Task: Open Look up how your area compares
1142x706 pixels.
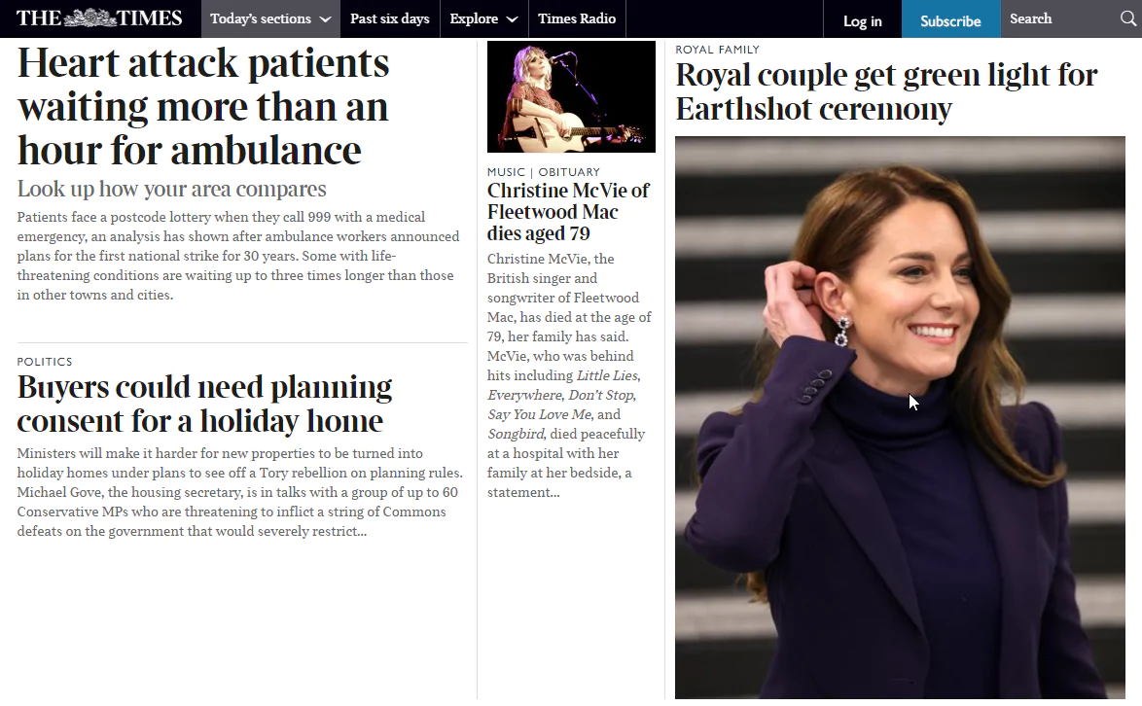Action: [172, 190]
